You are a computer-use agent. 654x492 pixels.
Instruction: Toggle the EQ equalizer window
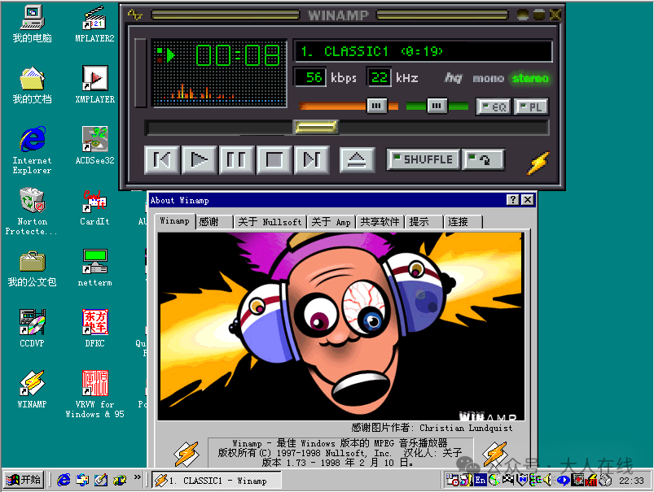point(494,107)
